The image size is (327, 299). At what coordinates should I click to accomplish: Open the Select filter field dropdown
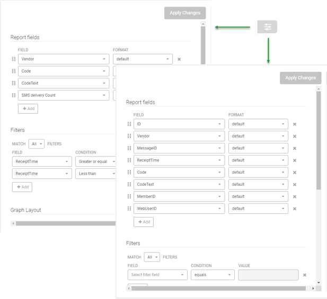point(157,275)
